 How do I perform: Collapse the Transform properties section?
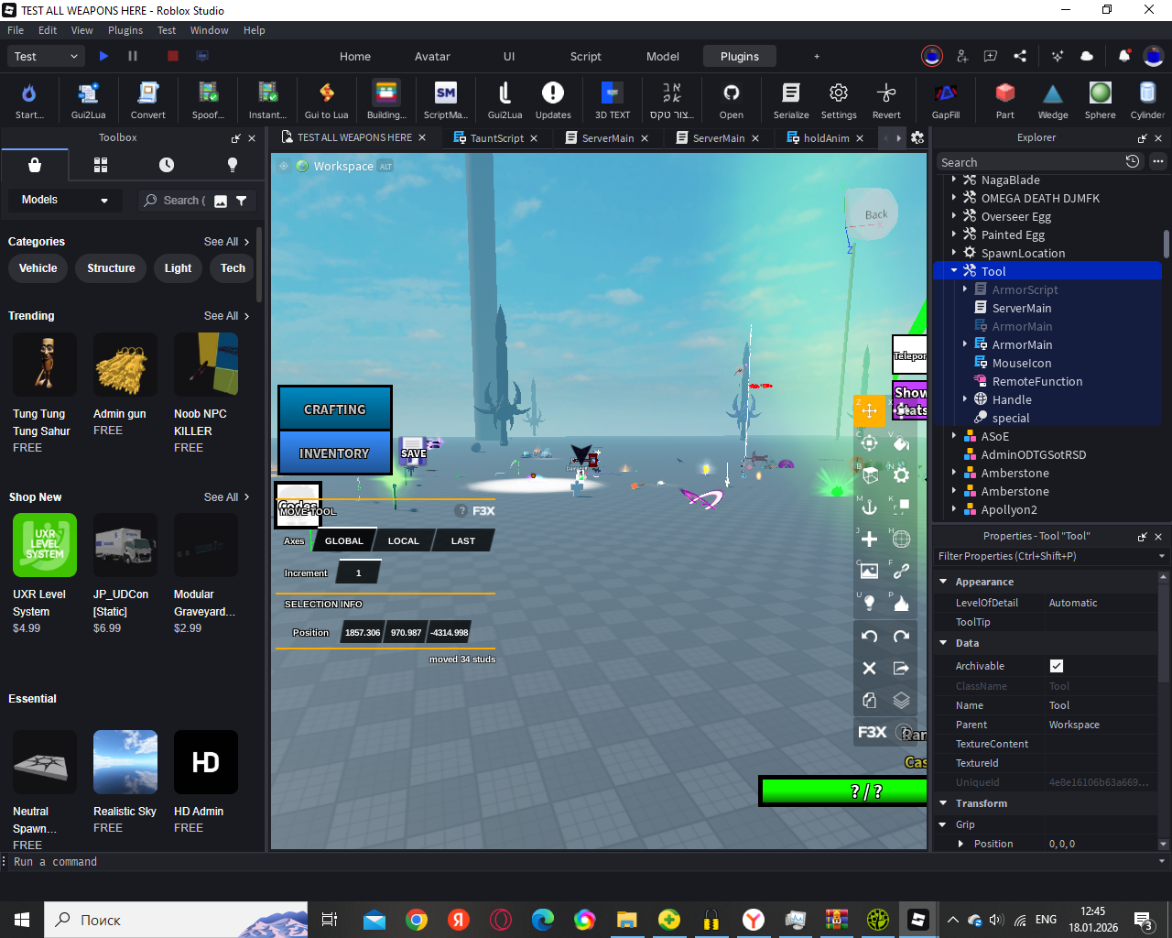[943, 803]
